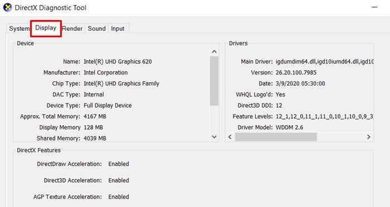Click the 128 MB display memory value

click(x=93, y=127)
